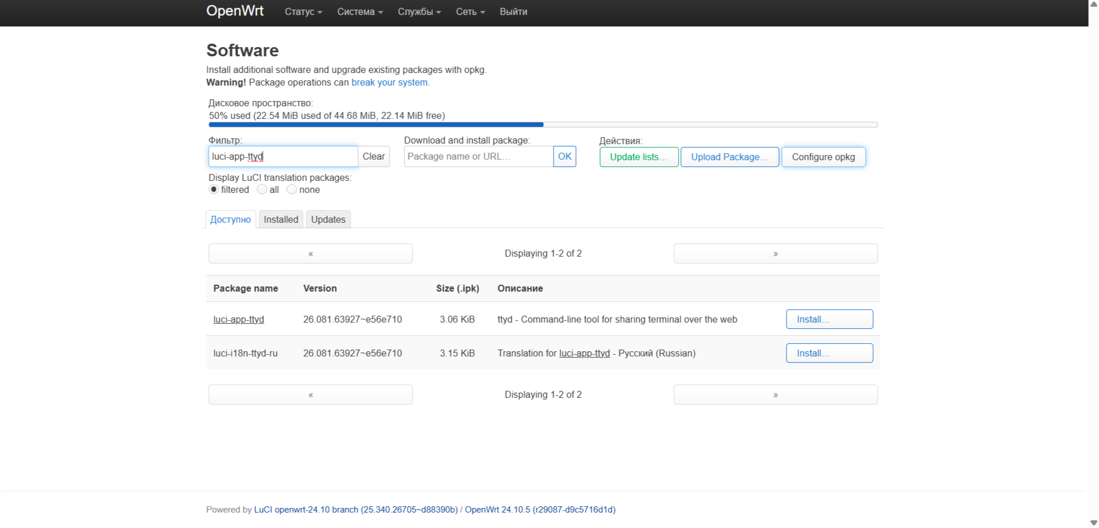Go to next page using bottom » button

(775, 395)
